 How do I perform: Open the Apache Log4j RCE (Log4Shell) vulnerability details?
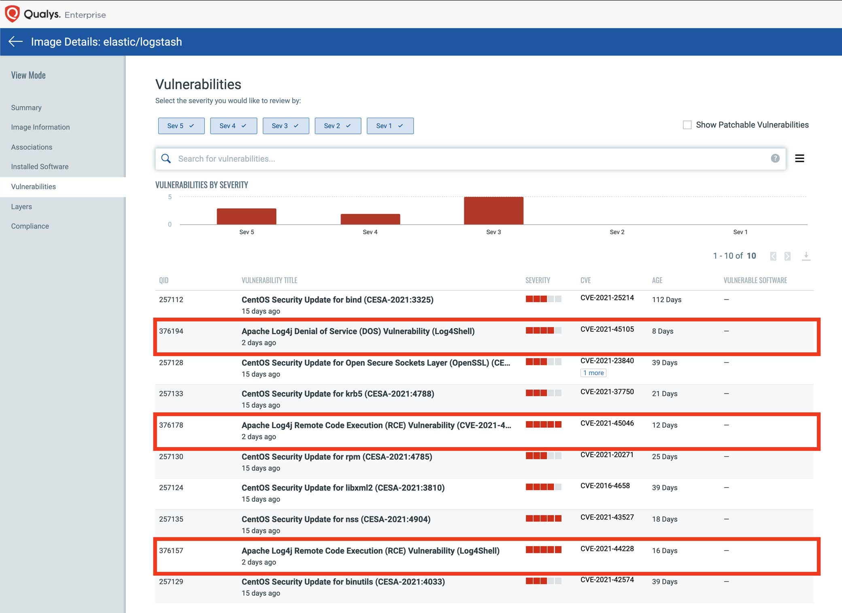tap(370, 551)
